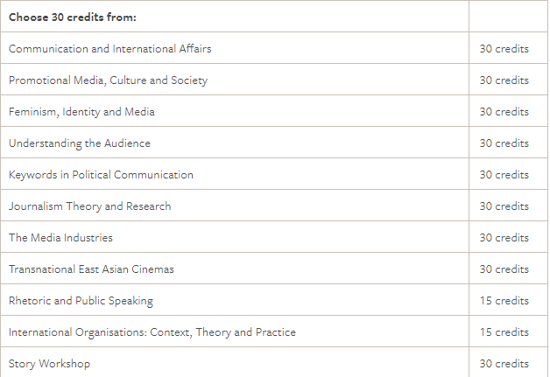Click the 15 credits cell for Rhetoric
Image resolution: width=550 pixels, height=377 pixels.
click(x=504, y=301)
